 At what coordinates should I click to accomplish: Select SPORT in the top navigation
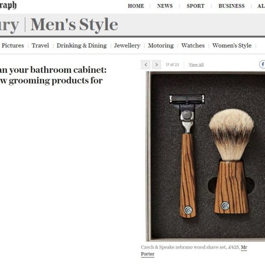(196, 6)
